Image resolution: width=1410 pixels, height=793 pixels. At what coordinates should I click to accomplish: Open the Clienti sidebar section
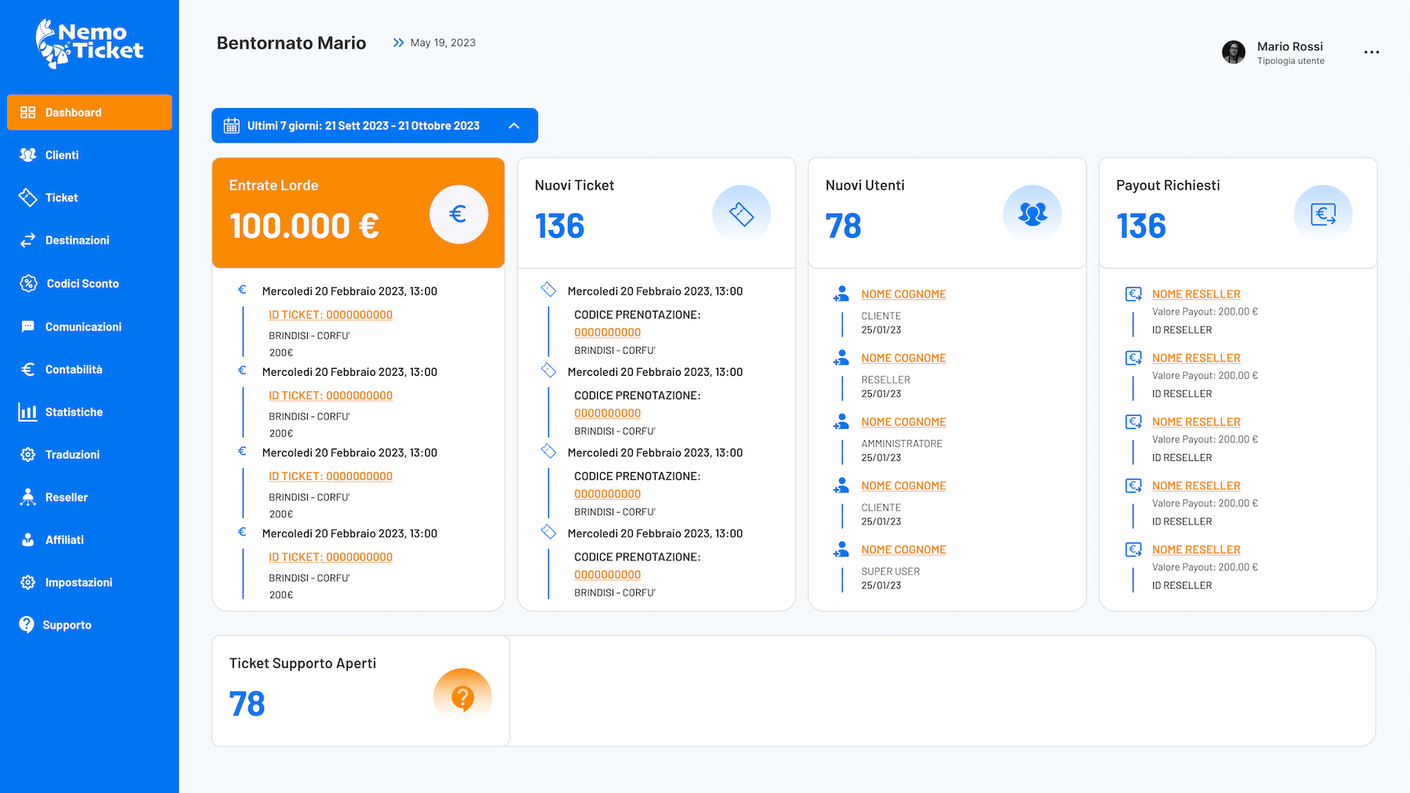click(62, 155)
